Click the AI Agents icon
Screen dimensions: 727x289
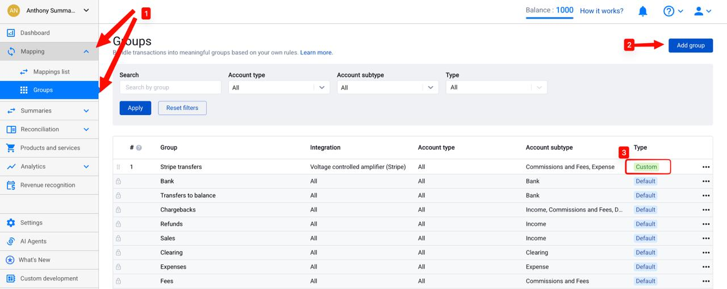point(11,241)
